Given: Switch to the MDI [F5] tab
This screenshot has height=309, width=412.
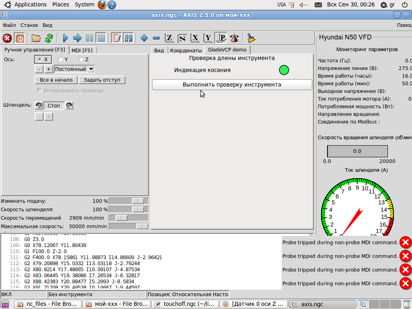Looking at the screenshot, I should 82,50.
